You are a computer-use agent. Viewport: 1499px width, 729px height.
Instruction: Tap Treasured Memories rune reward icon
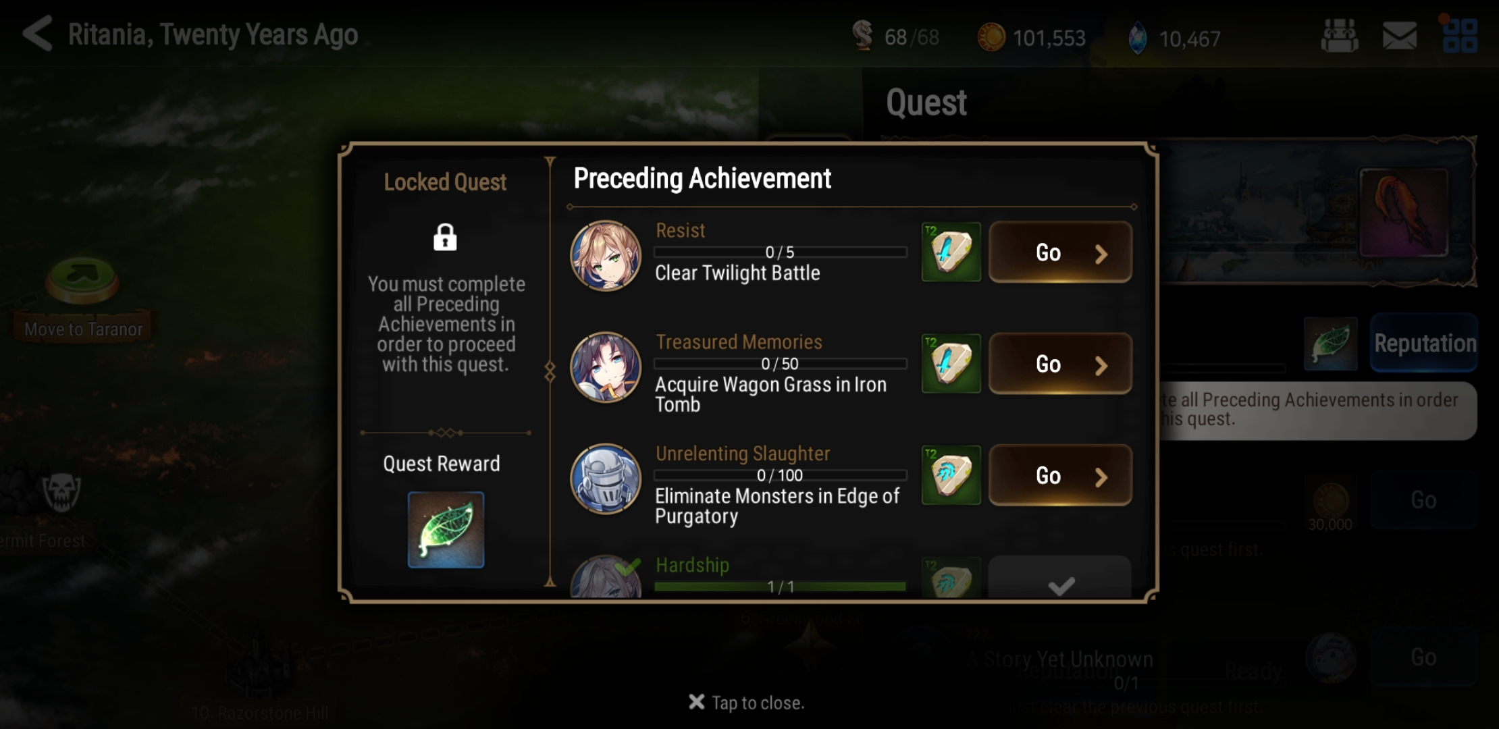coord(951,363)
